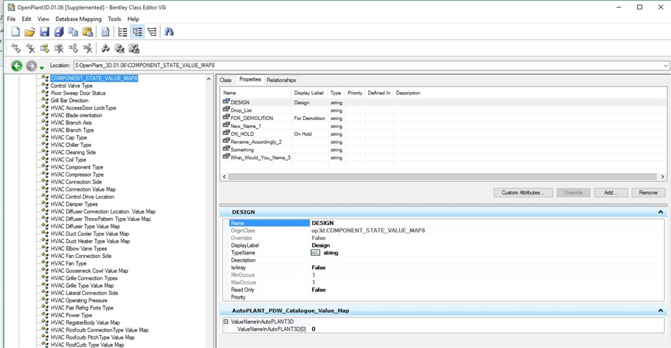The height and width of the screenshot is (348, 671).
Task: Click the Open folder toolbar icon
Action: pyautogui.click(x=29, y=31)
